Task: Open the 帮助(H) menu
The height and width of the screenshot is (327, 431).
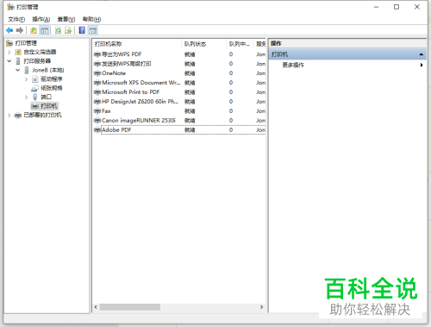Action: pyautogui.click(x=91, y=19)
